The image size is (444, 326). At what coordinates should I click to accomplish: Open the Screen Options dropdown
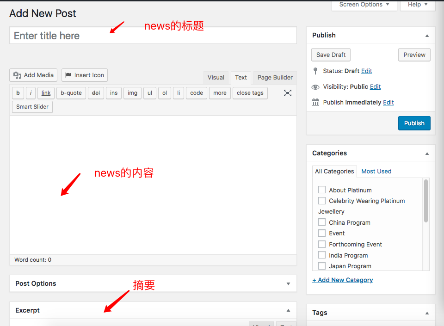pyautogui.click(x=364, y=5)
